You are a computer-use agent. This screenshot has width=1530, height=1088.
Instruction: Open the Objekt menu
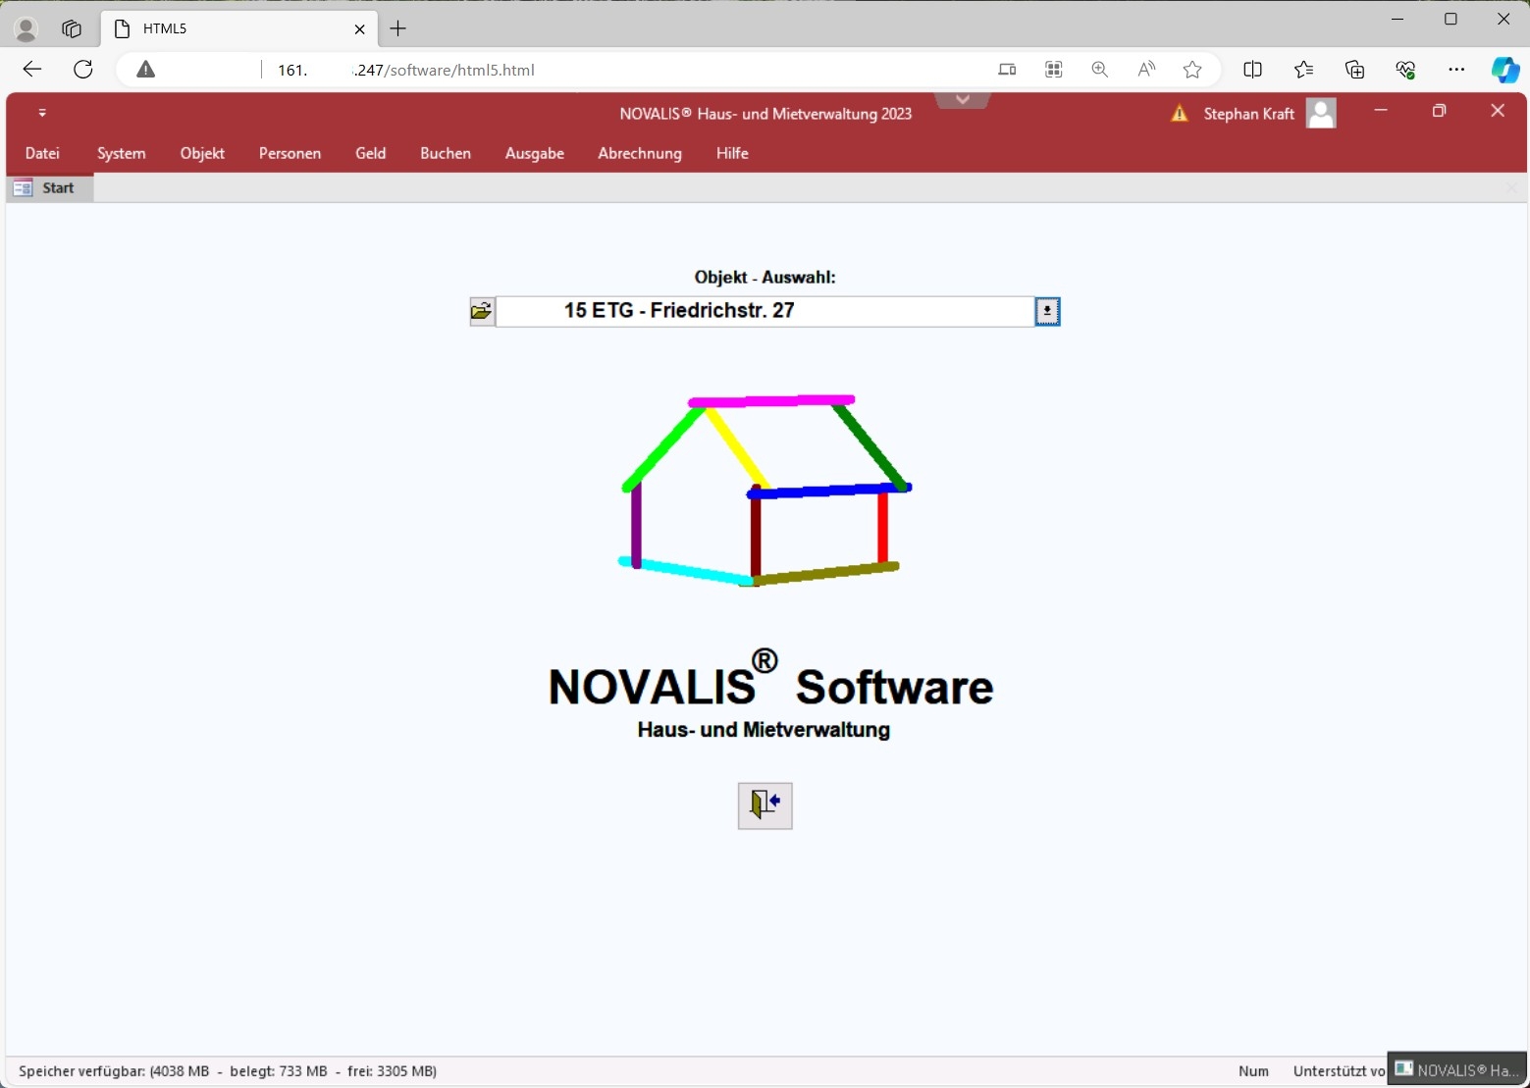(202, 153)
